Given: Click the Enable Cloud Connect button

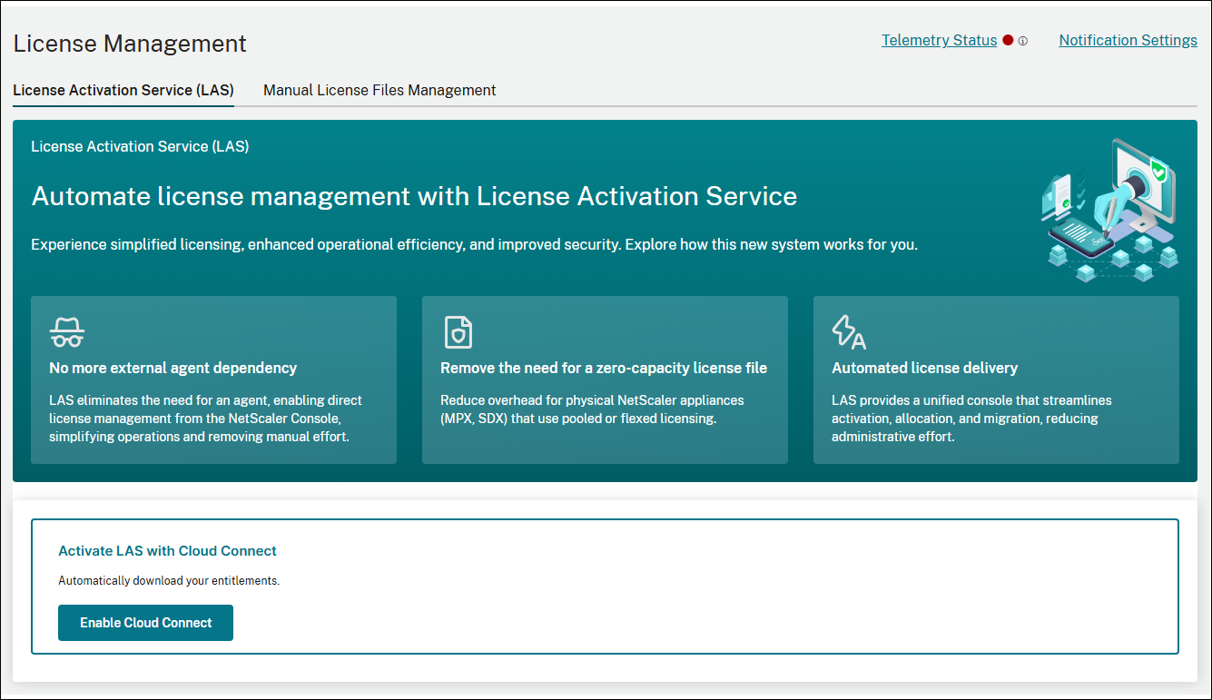Looking at the screenshot, I should pyautogui.click(x=145, y=623).
